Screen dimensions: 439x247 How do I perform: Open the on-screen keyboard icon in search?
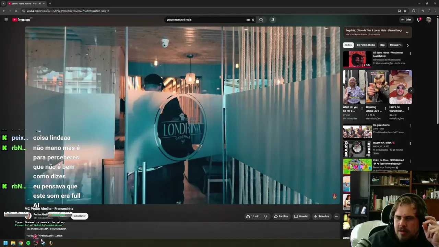point(248,20)
